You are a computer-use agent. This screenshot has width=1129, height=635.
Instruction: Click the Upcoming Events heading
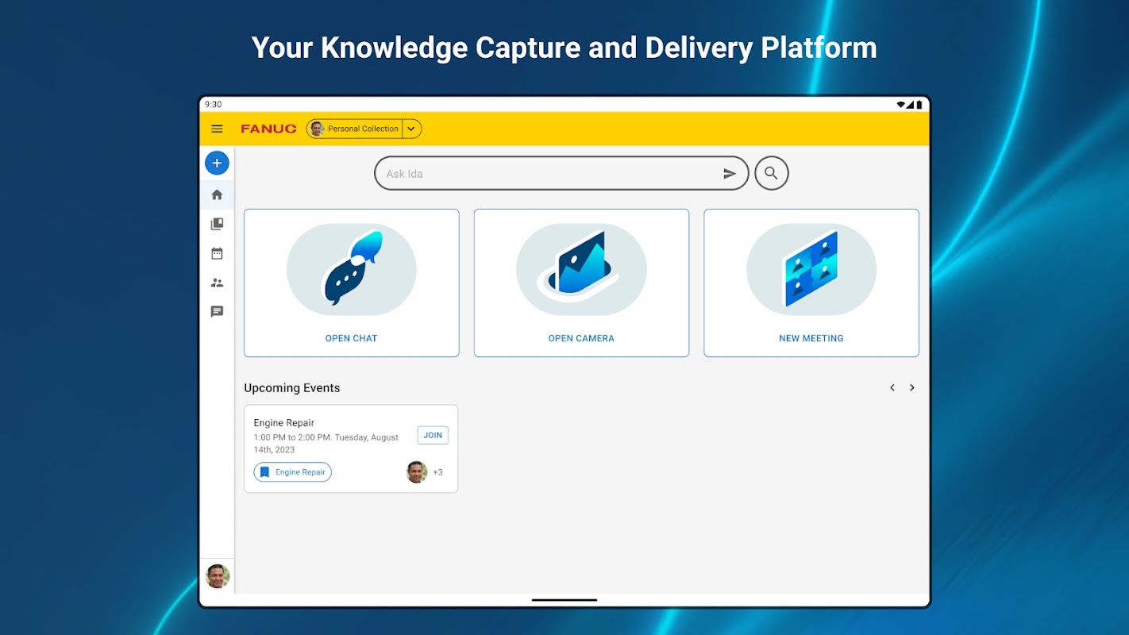pyautogui.click(x=292, y=388)
